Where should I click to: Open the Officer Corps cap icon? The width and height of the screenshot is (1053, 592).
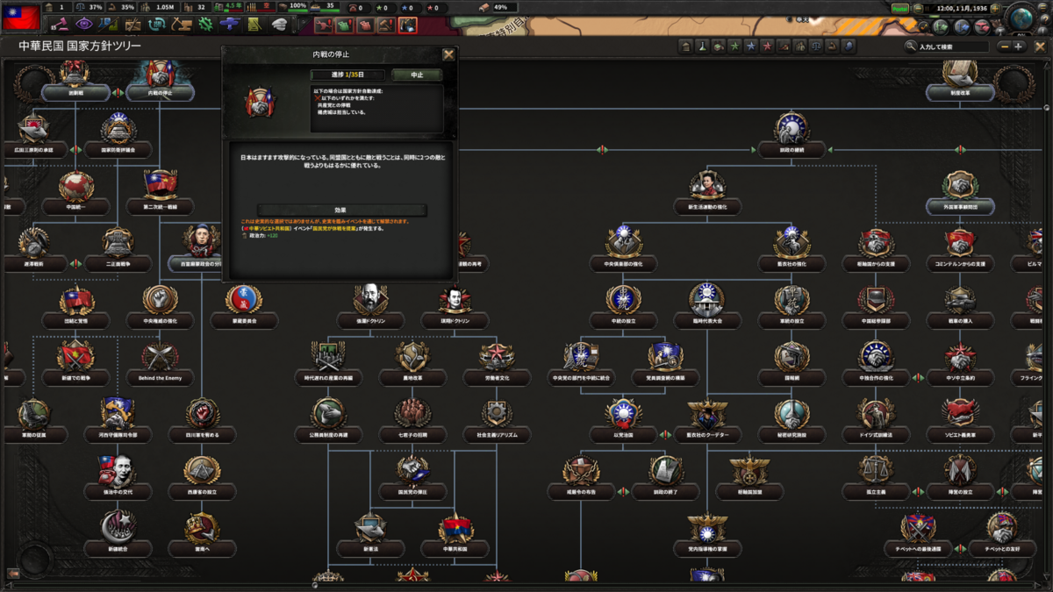280,24
